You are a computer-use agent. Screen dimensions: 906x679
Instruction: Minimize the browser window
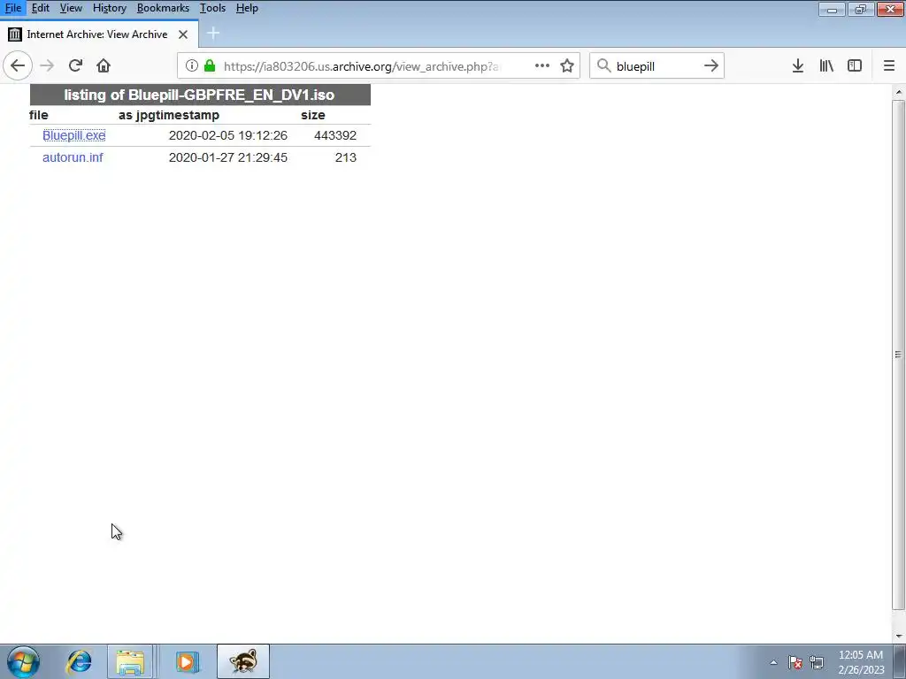click(x=832, y=9)
